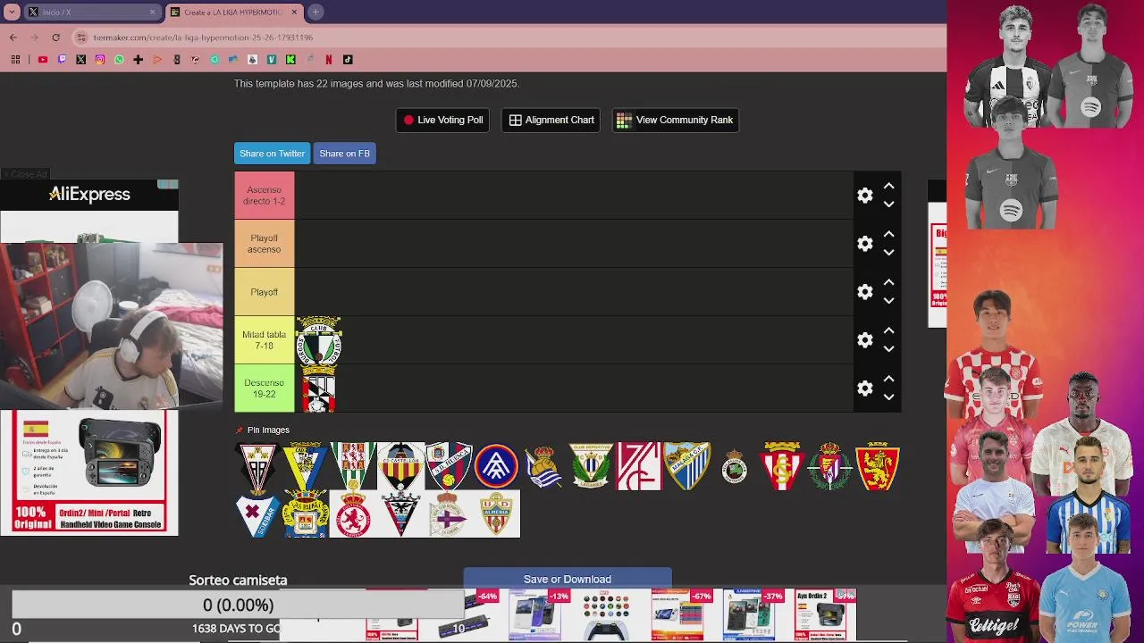Select the UD Almería crest image
The image size is (1144, 643).
[496, 514]
